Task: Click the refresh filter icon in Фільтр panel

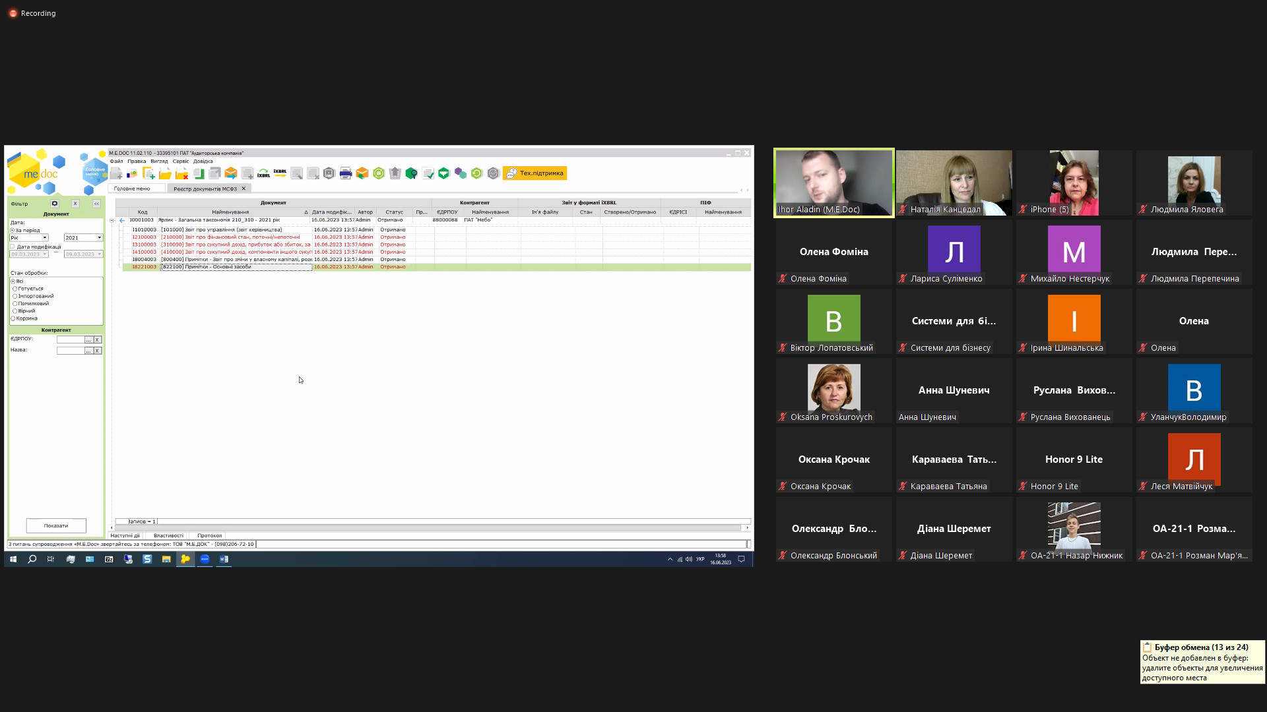Action: coord(55,204)
